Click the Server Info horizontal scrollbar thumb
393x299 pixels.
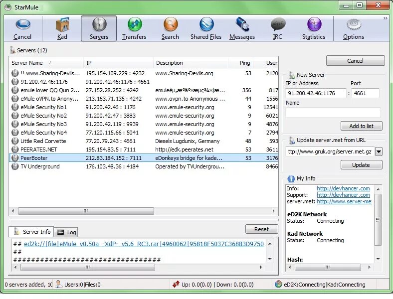pyautogui.click(x=88, y=267)
